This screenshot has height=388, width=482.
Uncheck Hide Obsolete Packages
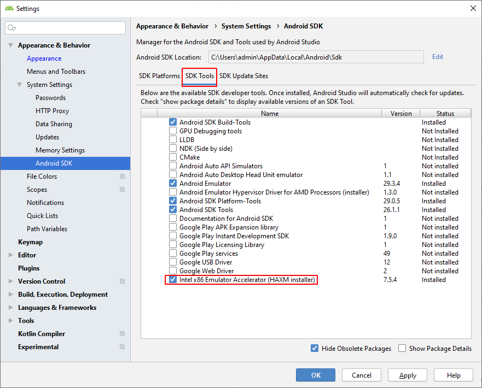pyautogui.click(x=315, y=348)
